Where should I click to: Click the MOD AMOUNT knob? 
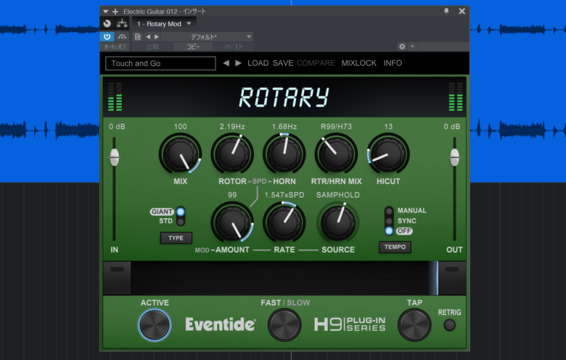(x=232, y=222)
